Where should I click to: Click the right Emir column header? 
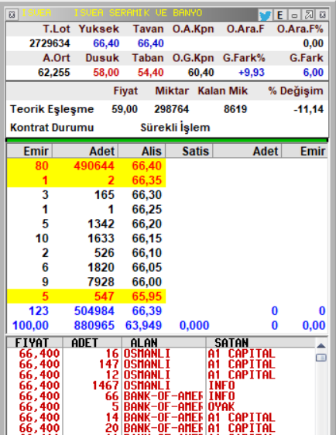pos(305,151)
